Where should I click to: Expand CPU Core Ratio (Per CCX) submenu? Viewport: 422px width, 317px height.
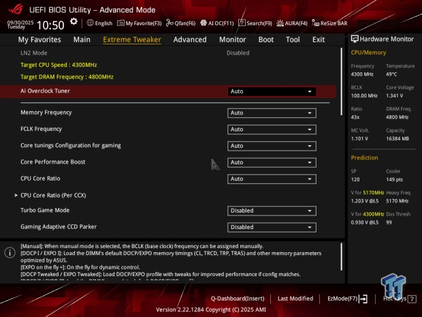coord(53,195)
